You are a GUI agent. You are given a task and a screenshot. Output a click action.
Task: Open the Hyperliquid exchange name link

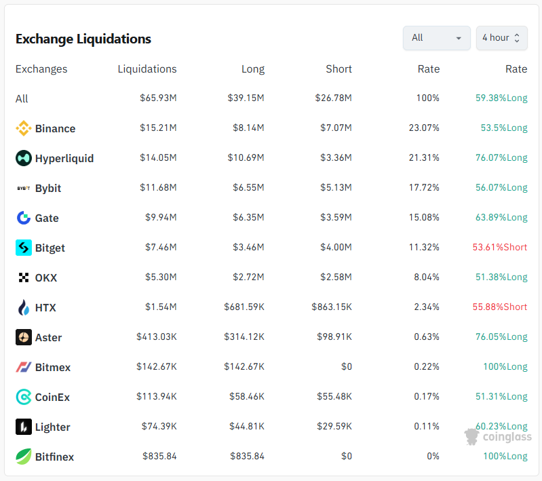[64, 158]
